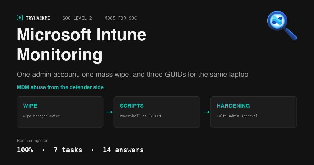The height and width of the screenshot is (165, 314).
Task: Click the Multi Admin Approval text
Action: tap(237, 116)
